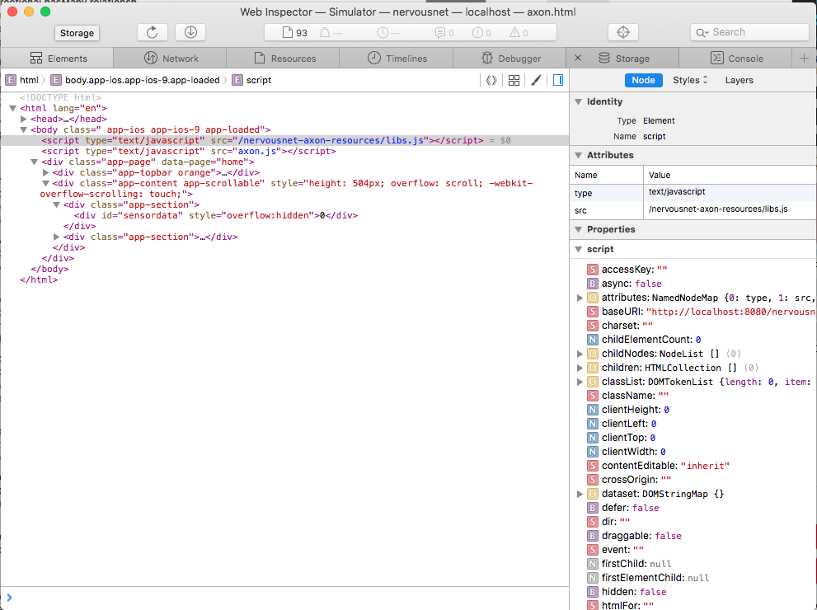Click the src attribute value in table
The height and width of the screenshot is (610, 817).
point(717,209)
